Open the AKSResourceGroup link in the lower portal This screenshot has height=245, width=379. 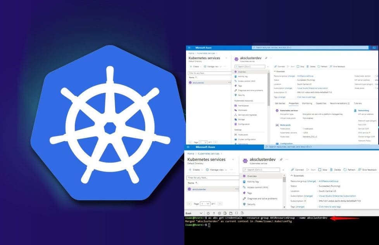pyautogui.click(x=329, y=181)
